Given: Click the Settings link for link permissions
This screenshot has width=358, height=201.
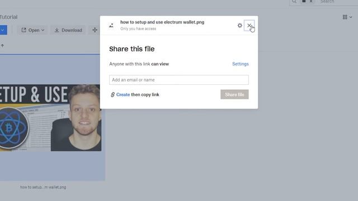Looking at the screenshot, I should [241, 64].
